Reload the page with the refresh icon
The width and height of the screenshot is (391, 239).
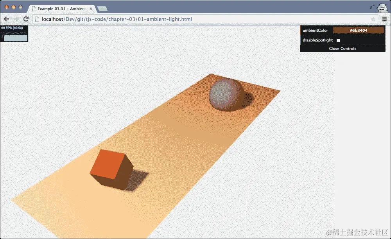click(26, 19)
